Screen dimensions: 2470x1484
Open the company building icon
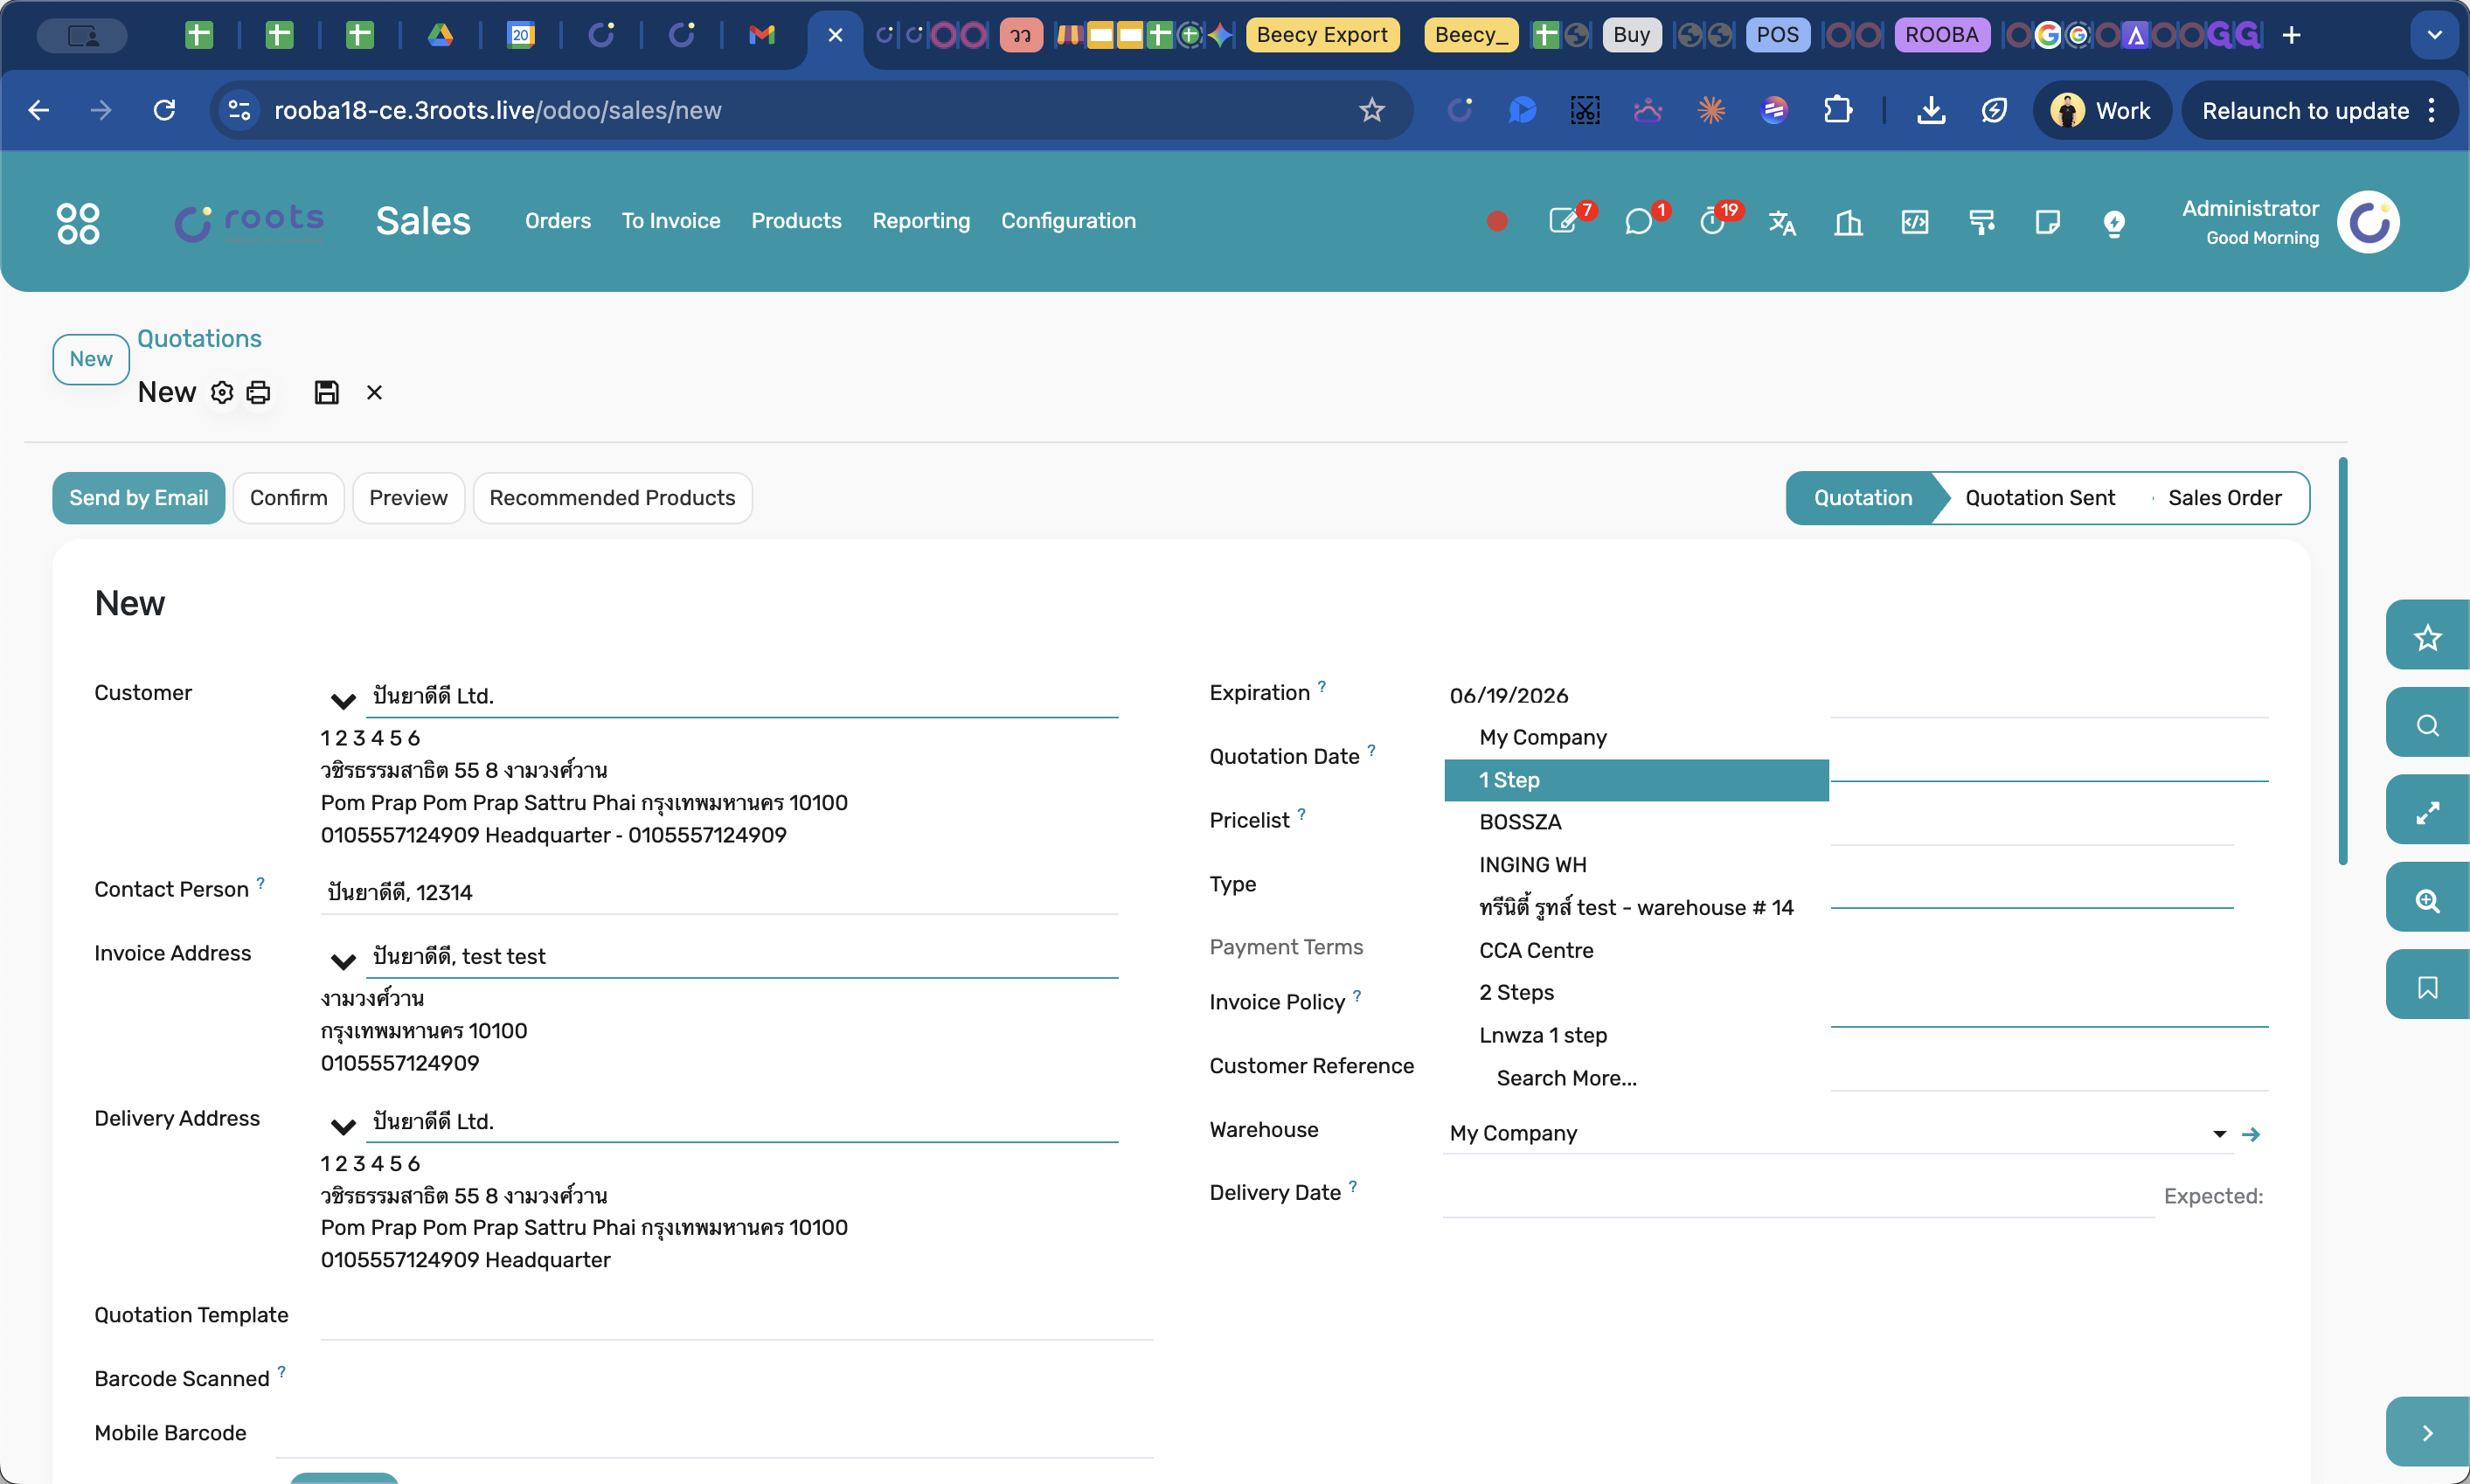(x=1848, y=222)
